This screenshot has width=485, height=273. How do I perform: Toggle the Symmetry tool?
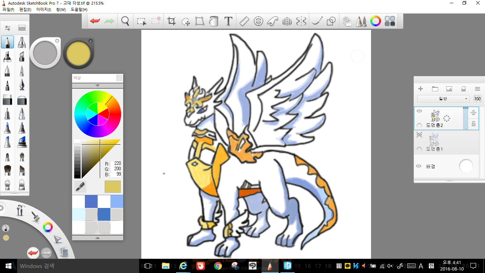point(301,21)
